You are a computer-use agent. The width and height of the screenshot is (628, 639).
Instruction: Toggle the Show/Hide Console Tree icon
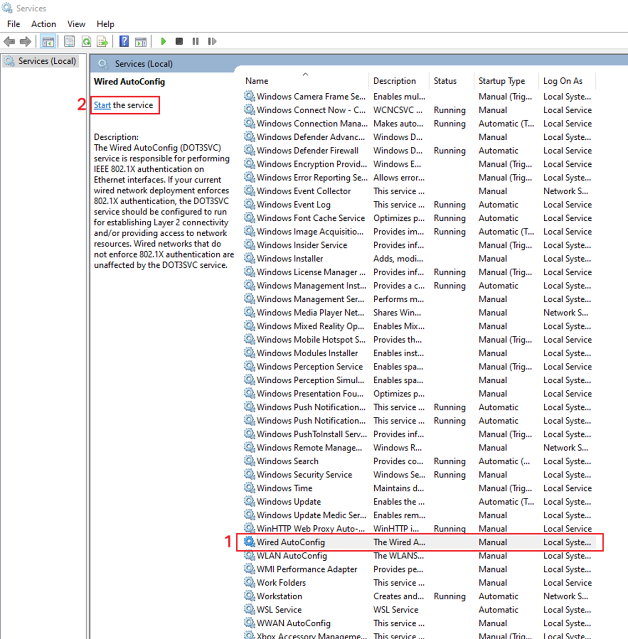pyautogui.click(x=48, y=41)
